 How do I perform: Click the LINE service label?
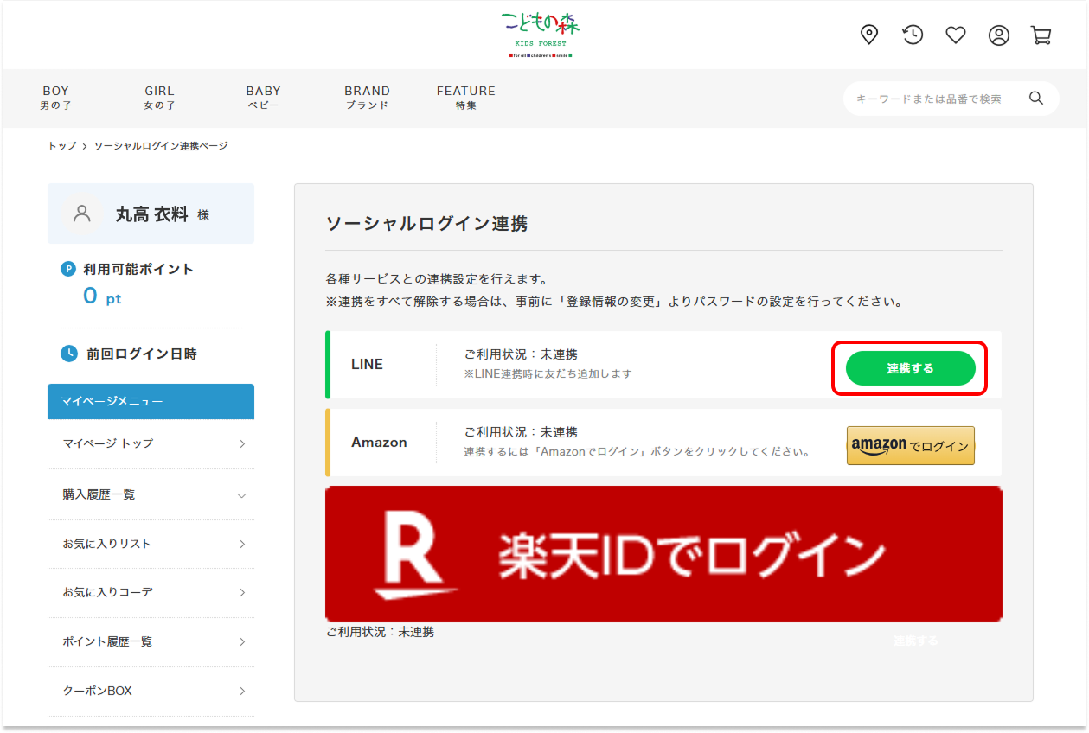[x=367, y=364]
